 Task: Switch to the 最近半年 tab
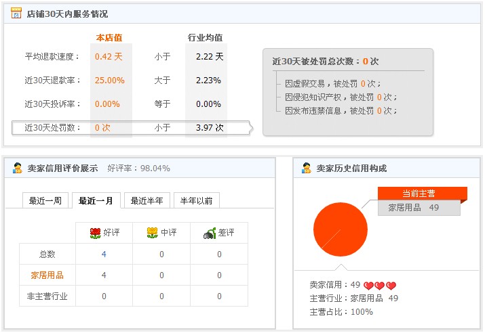(147, 201)
